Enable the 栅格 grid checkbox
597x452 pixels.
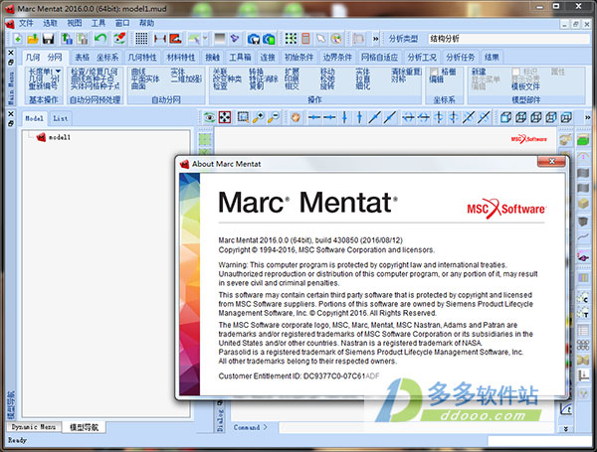click(x=434, y=72)
